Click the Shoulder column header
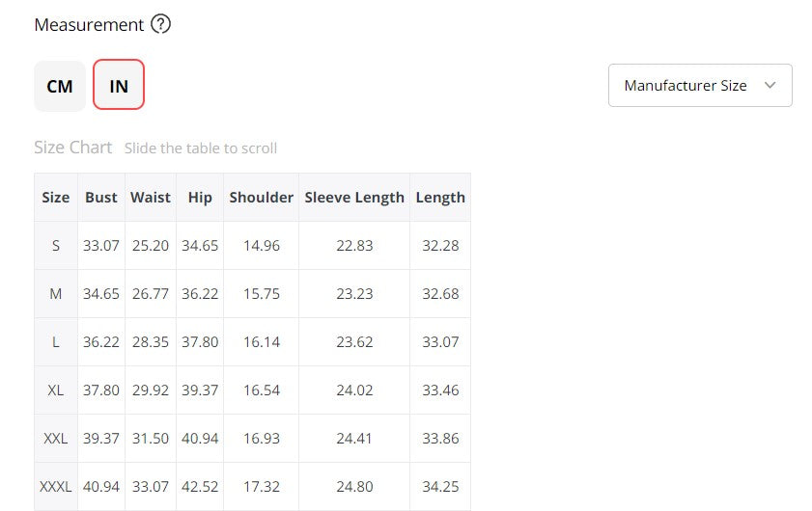 (262, 197)
